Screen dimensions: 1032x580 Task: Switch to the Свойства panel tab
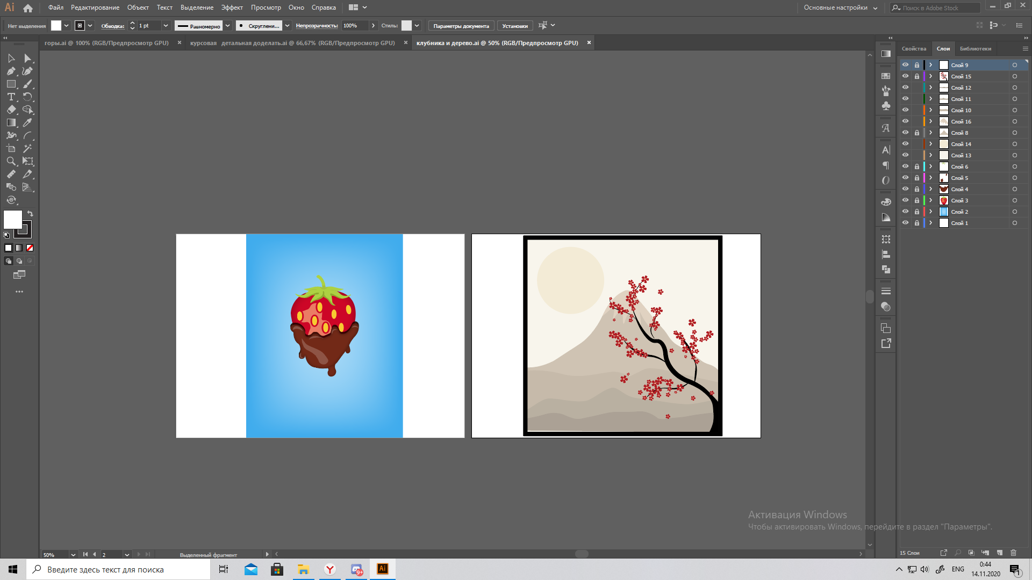click(x=914, y=49)
